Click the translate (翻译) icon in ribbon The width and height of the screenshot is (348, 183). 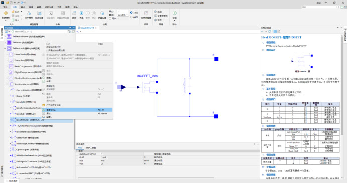point(74,13)
